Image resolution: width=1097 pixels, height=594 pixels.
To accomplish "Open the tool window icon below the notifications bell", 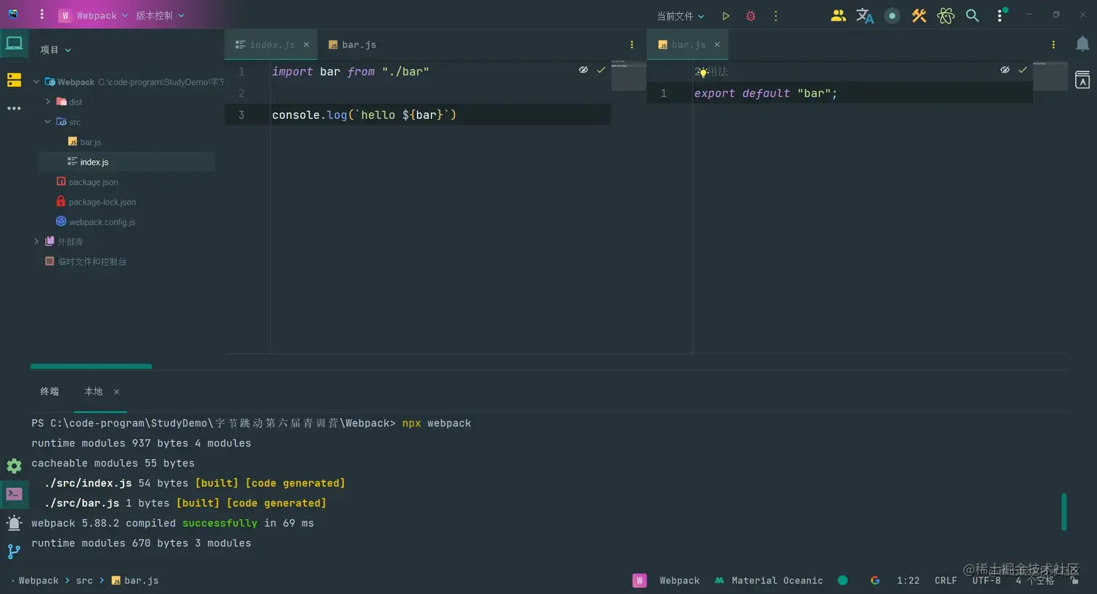I will coord(1082,80).
